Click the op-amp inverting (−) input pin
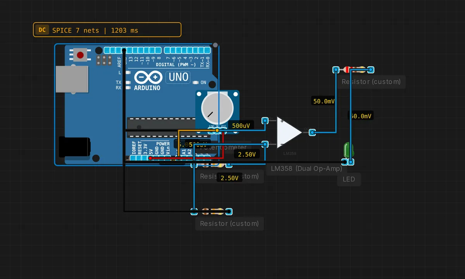The height and width of the screenshot is (279, 465). pos(265,144)
